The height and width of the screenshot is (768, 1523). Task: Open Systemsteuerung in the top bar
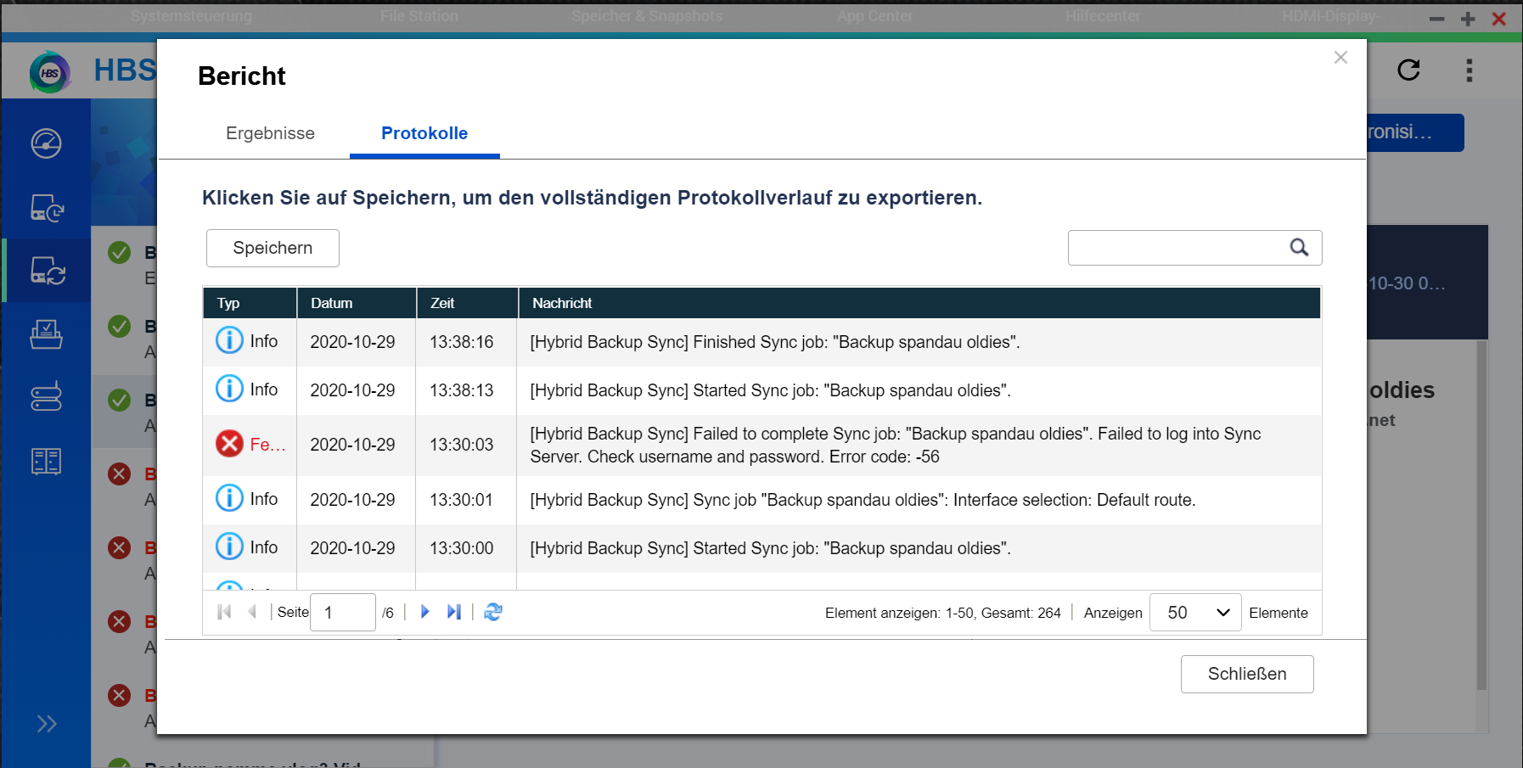(x=191, y=16)
